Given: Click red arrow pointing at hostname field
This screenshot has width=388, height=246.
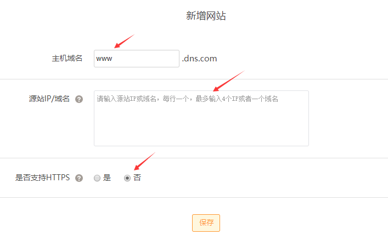Looking at the screenshot, I should pyautogui.click(x=124, y=41).
